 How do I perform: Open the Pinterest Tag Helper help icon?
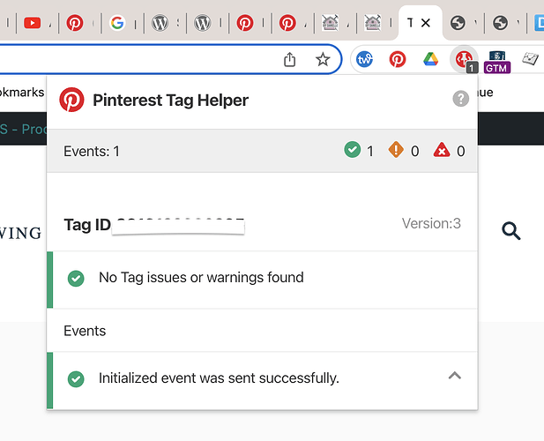click(461, 99)
